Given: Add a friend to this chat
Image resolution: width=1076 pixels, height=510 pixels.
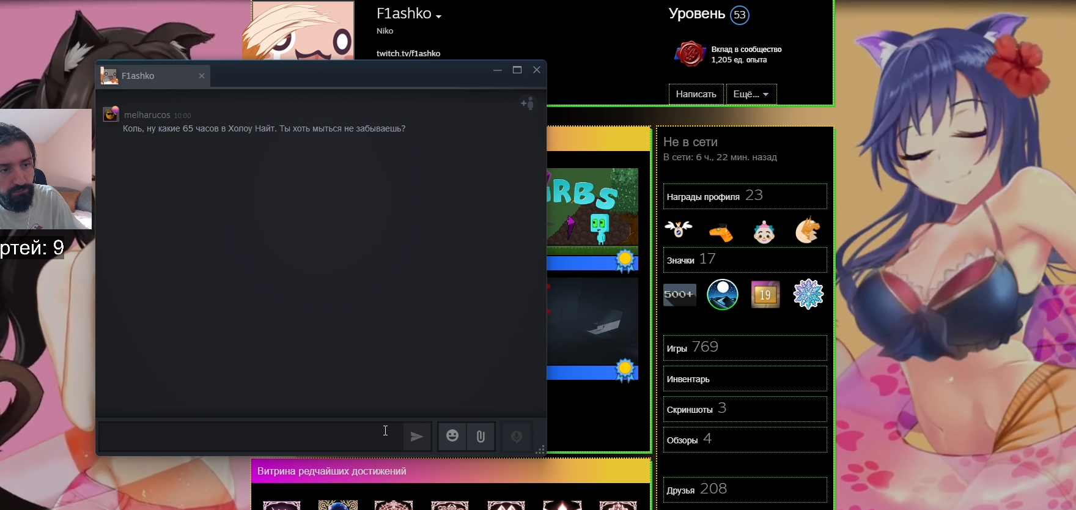Looking at the screenshot, I should 528,104.
